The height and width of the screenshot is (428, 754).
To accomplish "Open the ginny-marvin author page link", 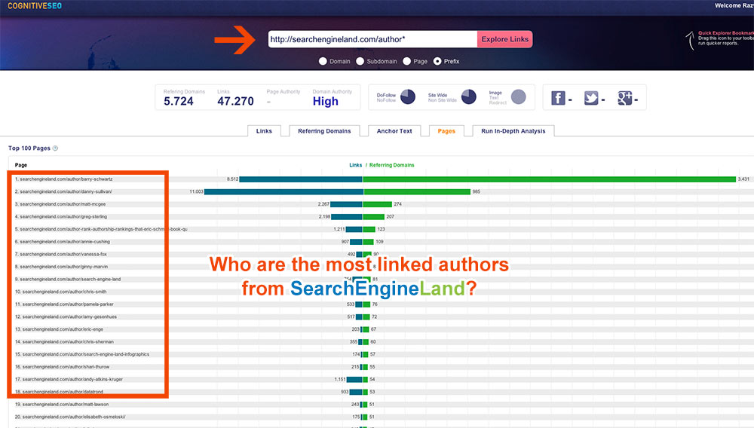I will click(63, 266).
